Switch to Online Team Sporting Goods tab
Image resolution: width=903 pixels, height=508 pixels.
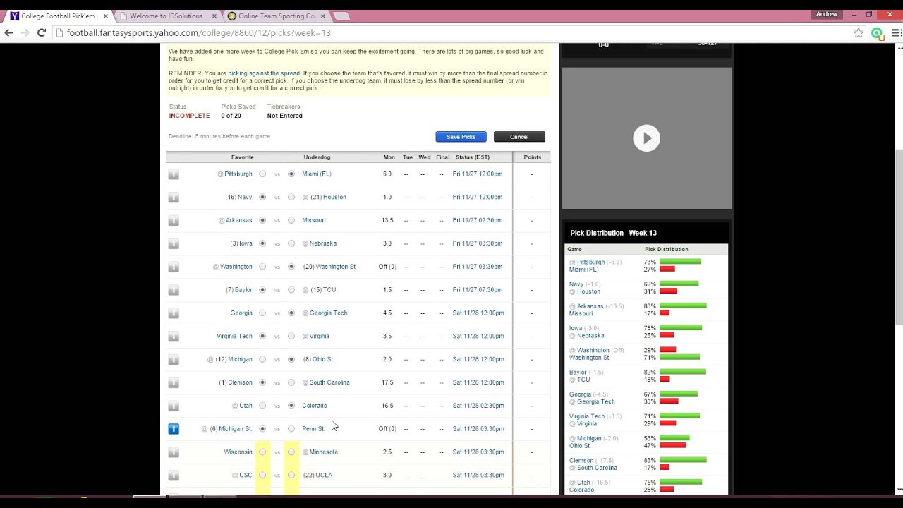point(277,16)
